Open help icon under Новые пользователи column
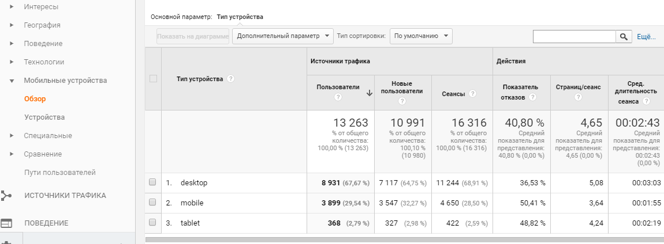This screenshot has height=244, width=664. tap(402, 101)
